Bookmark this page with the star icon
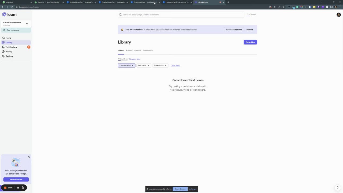 coord(283,7)
